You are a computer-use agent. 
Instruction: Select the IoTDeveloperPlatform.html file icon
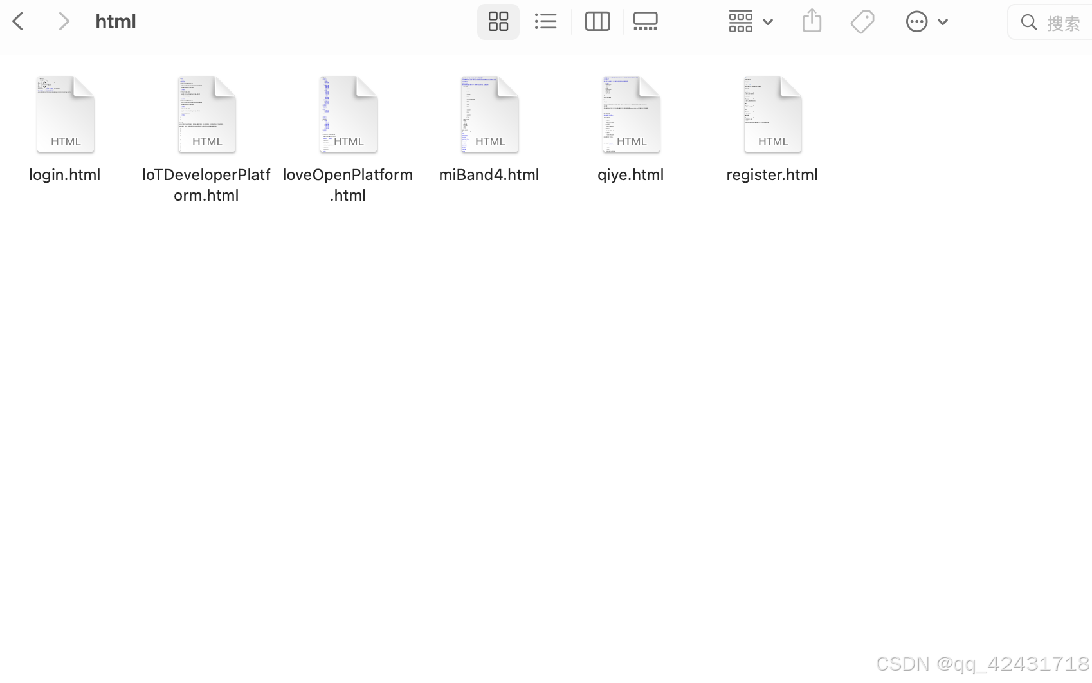(x=207, y=114)
